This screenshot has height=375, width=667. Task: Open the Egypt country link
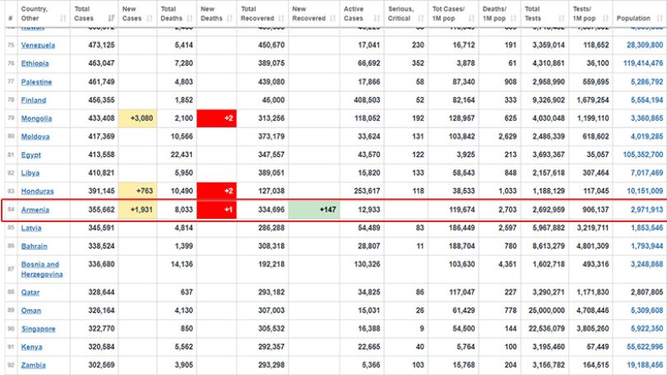[x=31, y=155]
